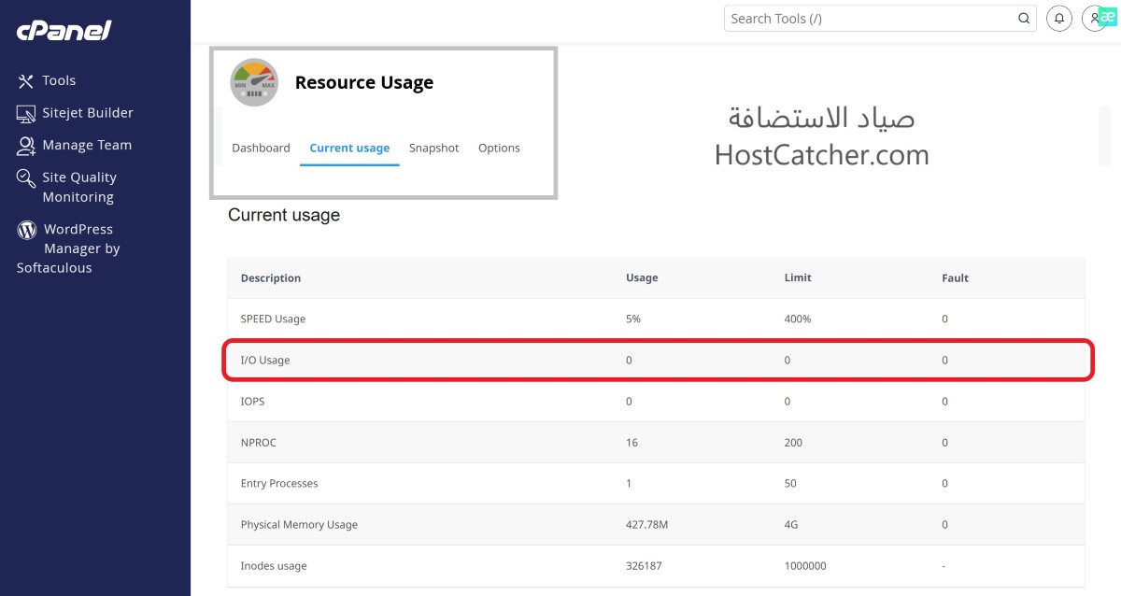Click the WordPress logo icon in sidebar
Viewport: 1121px width, 596px height.
[27, 230]
